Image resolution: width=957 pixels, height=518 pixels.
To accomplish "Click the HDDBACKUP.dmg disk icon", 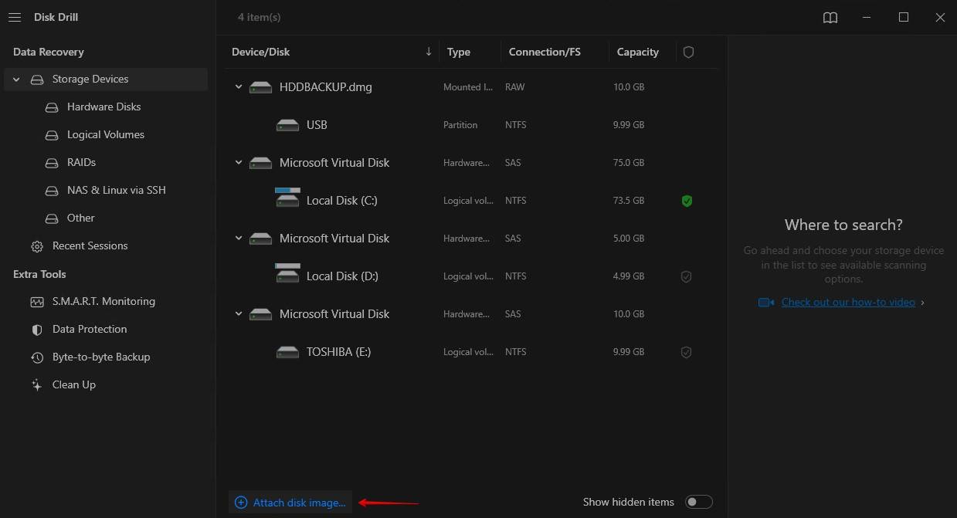I will tap(261, 87).
